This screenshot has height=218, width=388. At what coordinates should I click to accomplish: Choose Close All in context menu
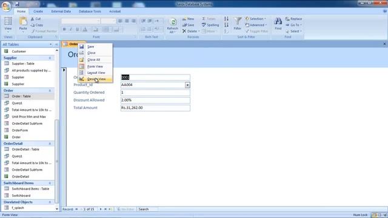pyautogui.click(x=95, y=59)
